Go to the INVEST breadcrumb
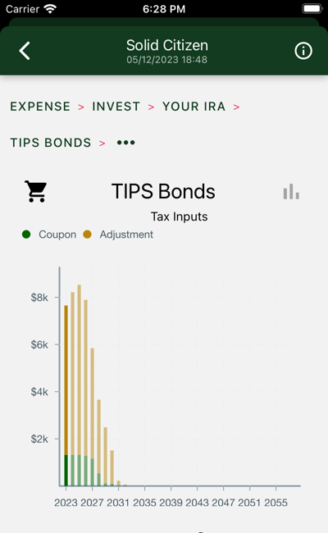The width and height of the screenshot is (328, 533). coord(116,107)
